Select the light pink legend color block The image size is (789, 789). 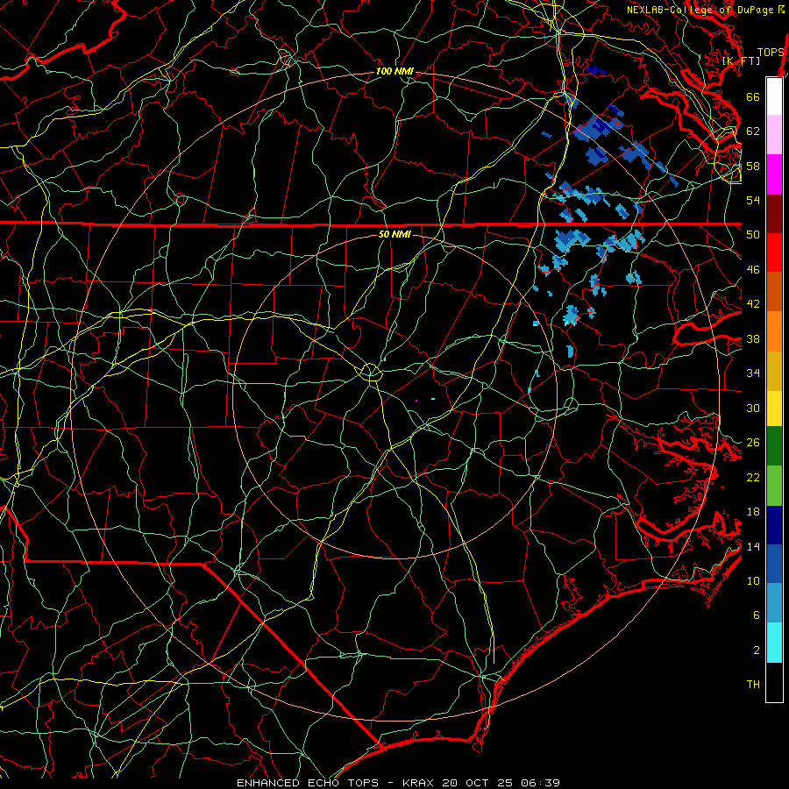(x=774, y=134)
